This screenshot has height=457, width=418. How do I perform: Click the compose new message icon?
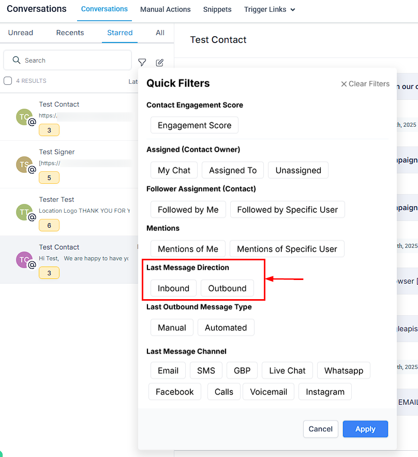[x=160, y=63]
